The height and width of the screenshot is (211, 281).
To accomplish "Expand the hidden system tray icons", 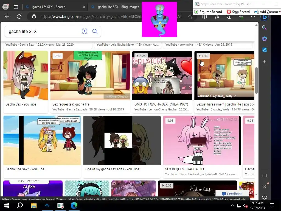I will pyautogui.click(x=232, y=206).
